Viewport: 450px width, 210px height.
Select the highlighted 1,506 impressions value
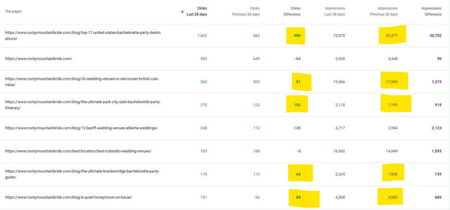[393, 174]
